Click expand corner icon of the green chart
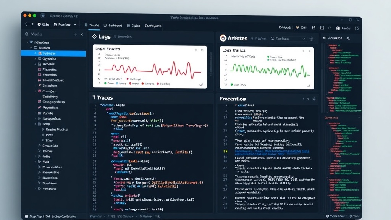This screenshot has width=391, height=220. click(x=309, y=86)
